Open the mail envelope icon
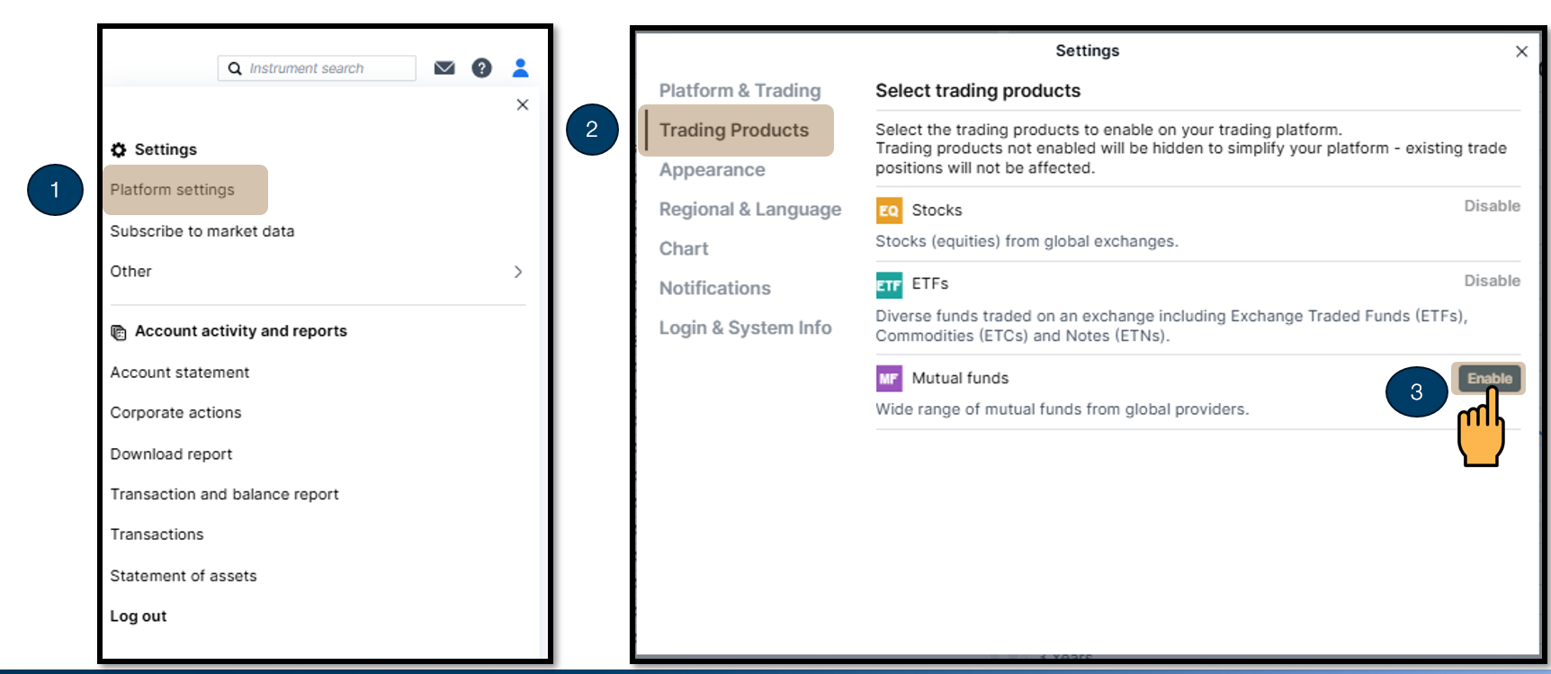This screenshot has width=1551, height=674. point(444,67)
